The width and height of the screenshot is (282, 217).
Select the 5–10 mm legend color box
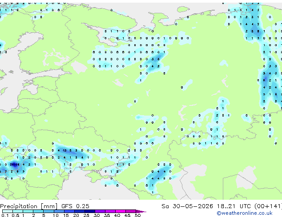click(49, 211)
